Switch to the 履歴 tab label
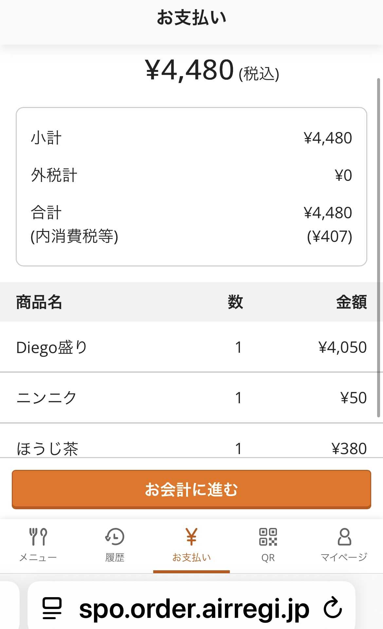The width and height of the screenshot is (383, 629). [x=115, y=557]
